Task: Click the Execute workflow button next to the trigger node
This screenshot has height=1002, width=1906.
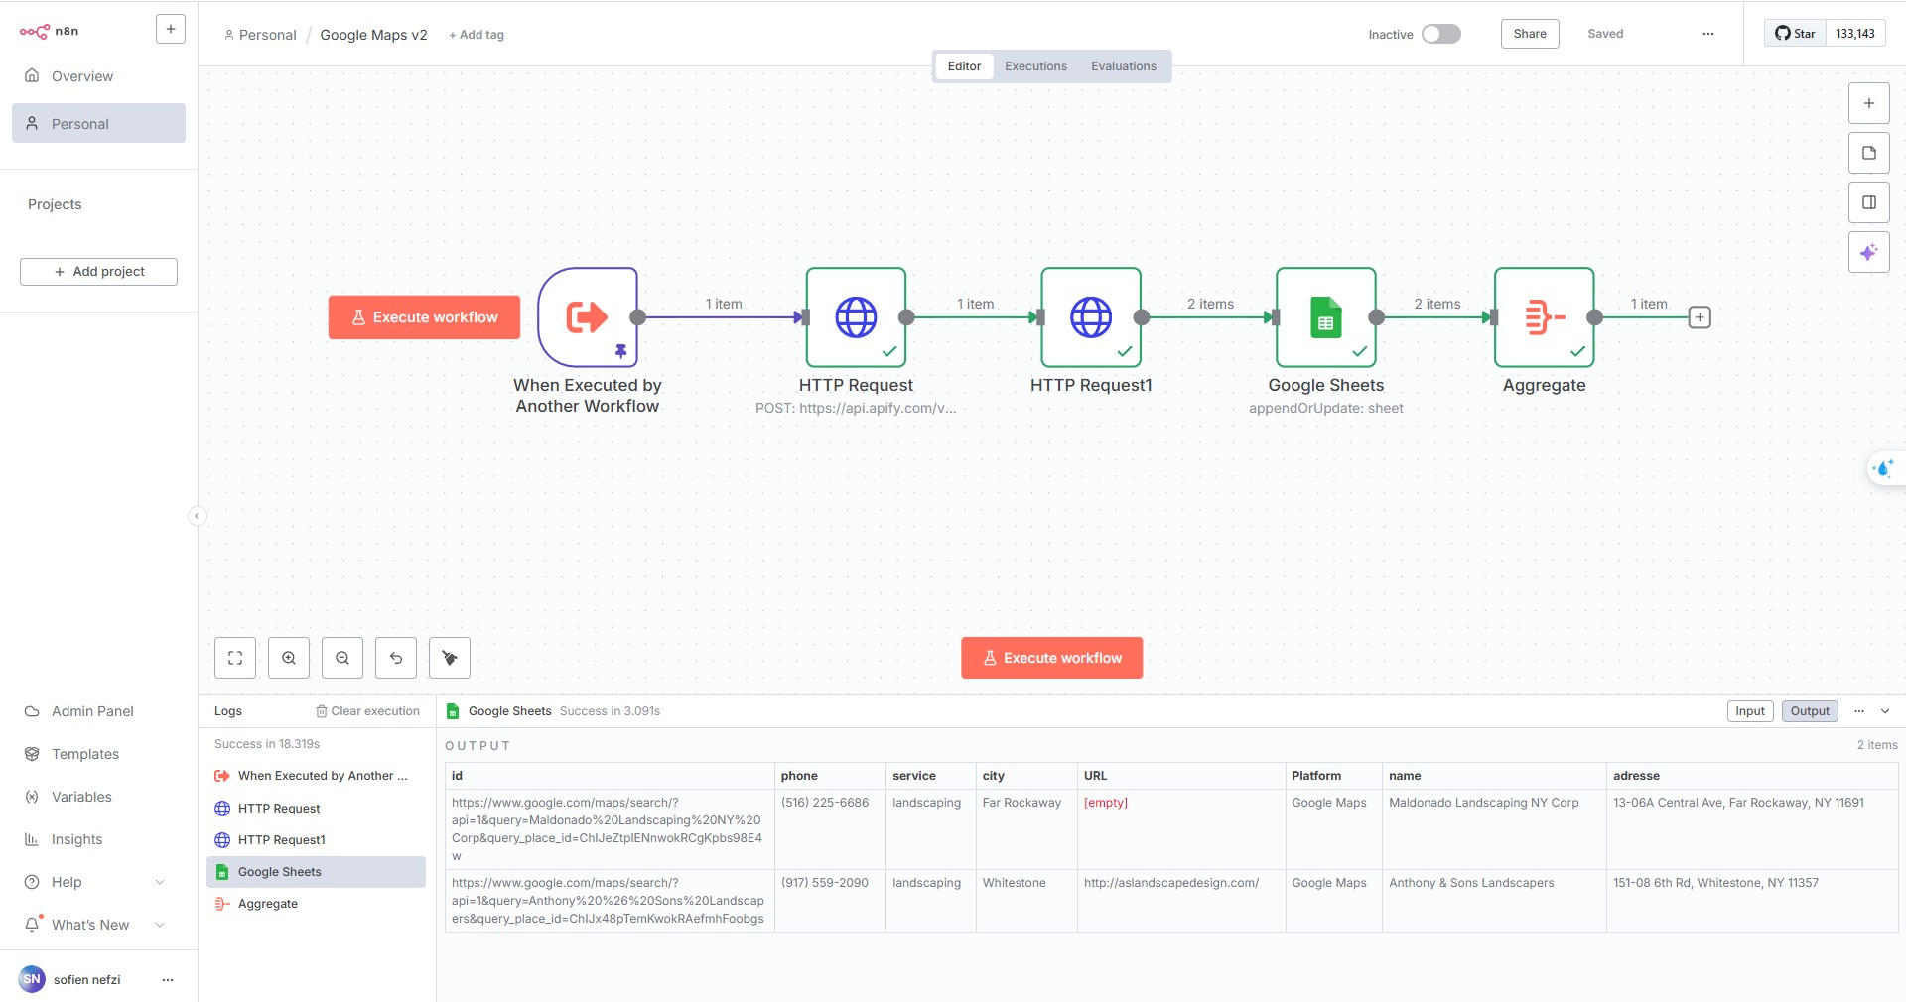Action: point(424,317)
